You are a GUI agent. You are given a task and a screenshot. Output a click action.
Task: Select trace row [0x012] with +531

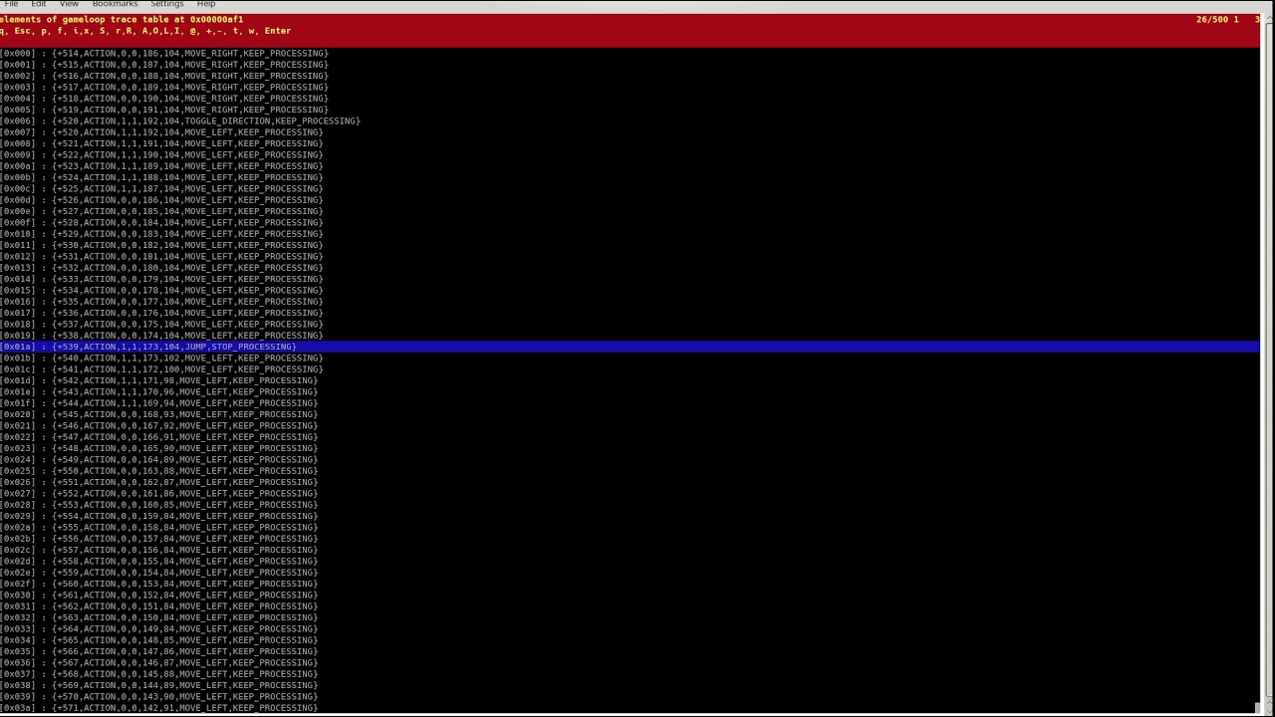point(161,257)
